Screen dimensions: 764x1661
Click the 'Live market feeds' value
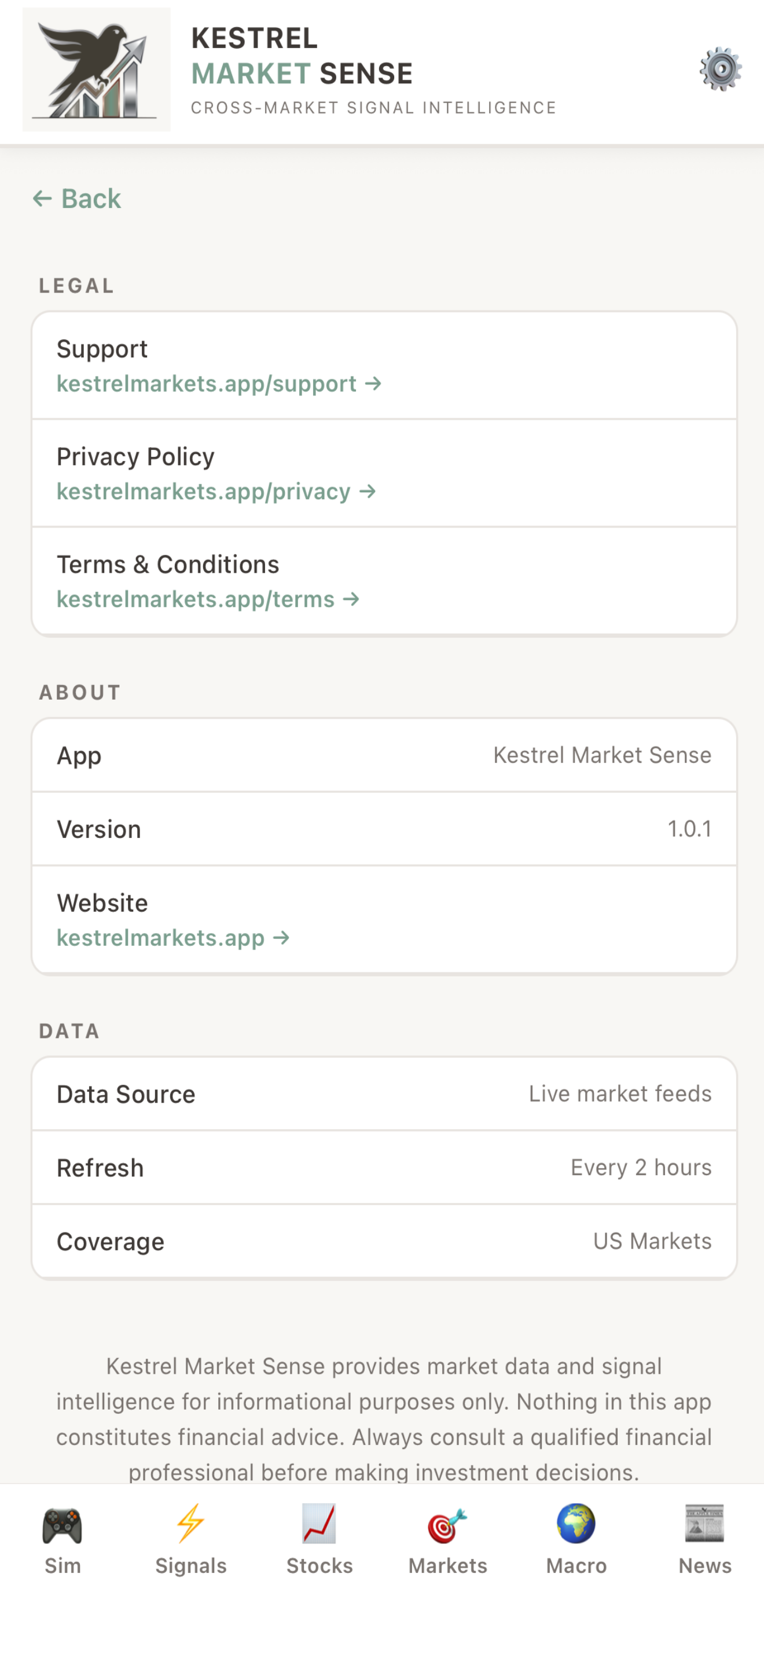tap(620, 1093)
